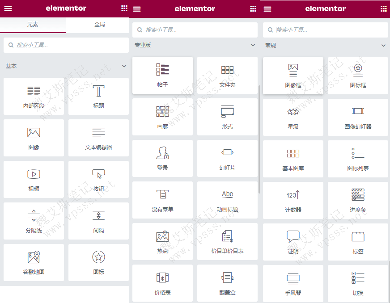Select the 视频 video widget

(34, 180)
